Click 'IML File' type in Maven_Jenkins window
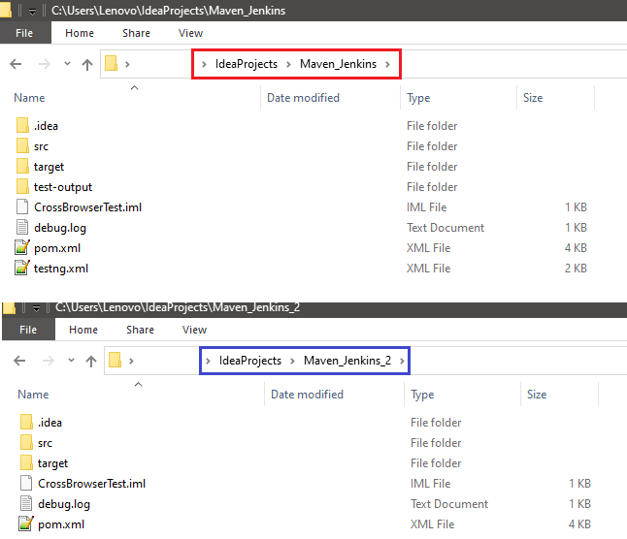Viewport: 627px width, 539px height. [x=427, y=207]
